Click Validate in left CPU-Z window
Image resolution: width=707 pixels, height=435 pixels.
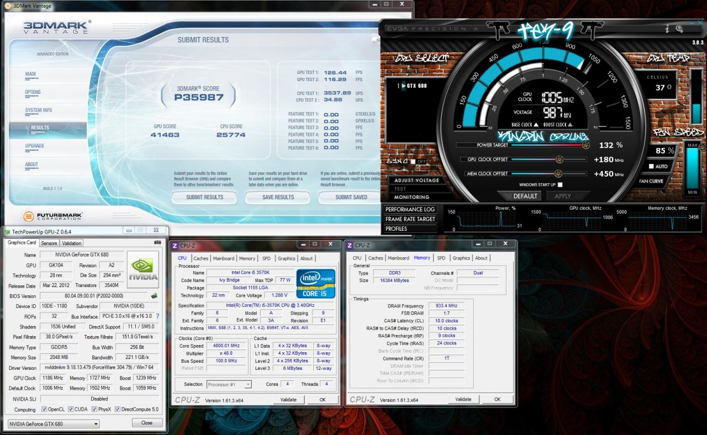(288, 400)
